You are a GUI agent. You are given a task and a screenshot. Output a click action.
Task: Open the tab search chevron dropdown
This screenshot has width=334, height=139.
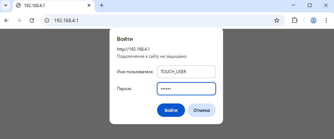6,5
